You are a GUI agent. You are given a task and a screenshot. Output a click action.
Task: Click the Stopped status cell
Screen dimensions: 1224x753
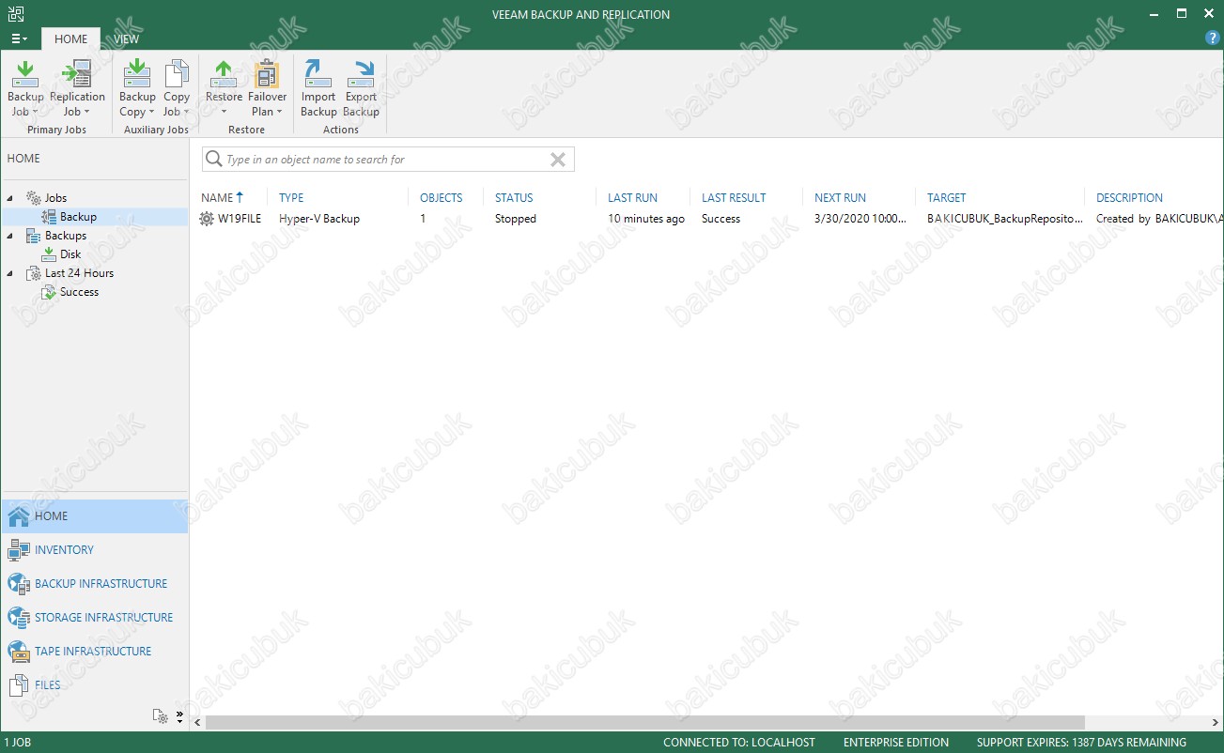(x=516, y=219)
